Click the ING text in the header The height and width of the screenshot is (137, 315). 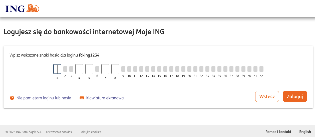(x=15, y=9)
